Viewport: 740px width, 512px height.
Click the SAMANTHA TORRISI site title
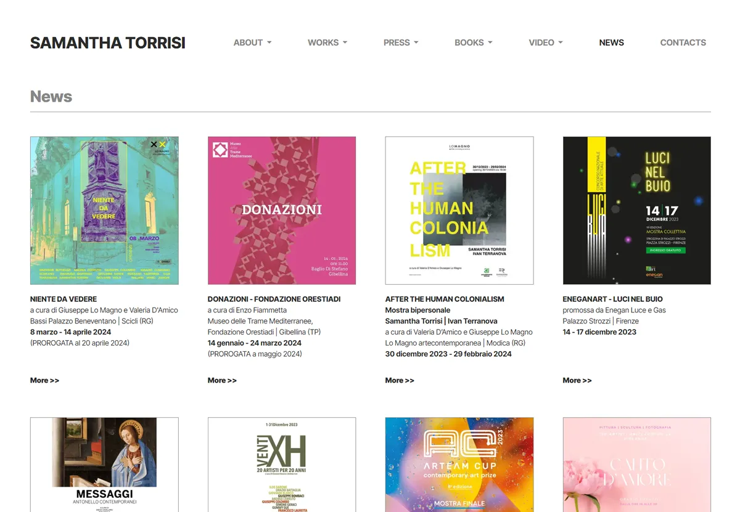pos(108,43)
